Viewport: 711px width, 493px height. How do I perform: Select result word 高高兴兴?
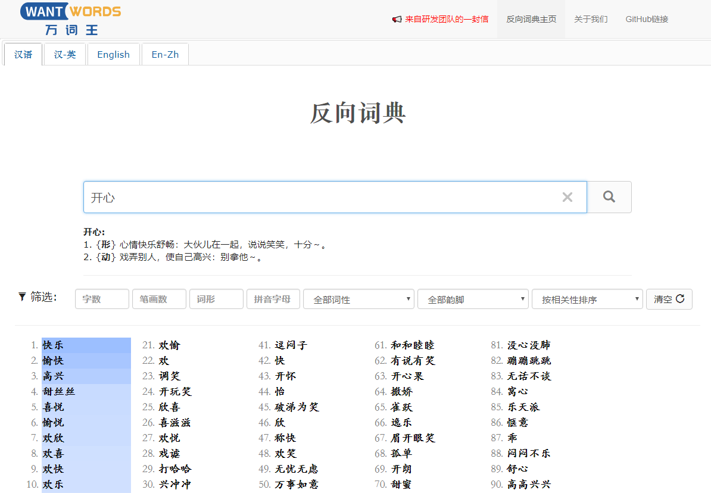(529, 484)
